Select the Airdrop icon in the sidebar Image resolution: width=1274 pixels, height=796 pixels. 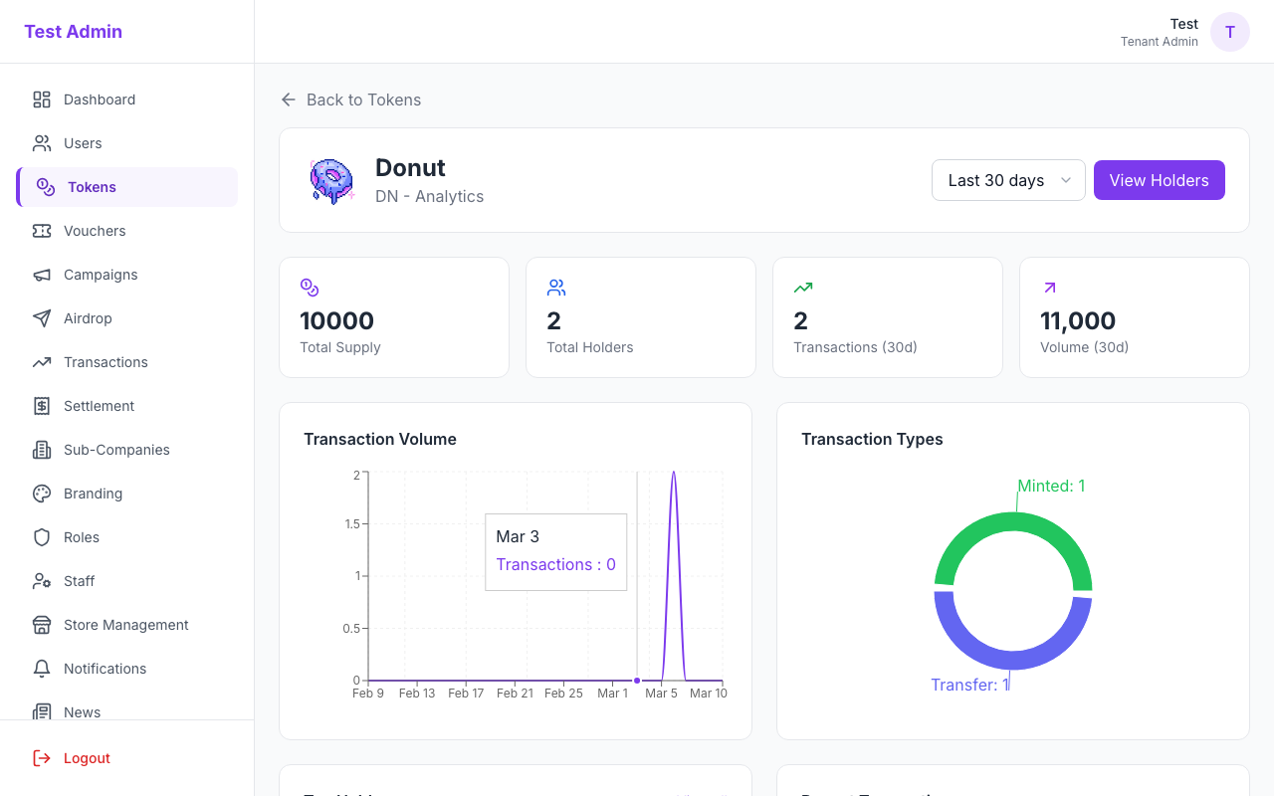[x=41, y=318]
